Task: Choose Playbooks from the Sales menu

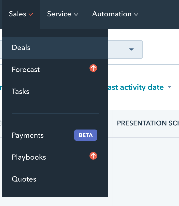Action: pos(55,157)
